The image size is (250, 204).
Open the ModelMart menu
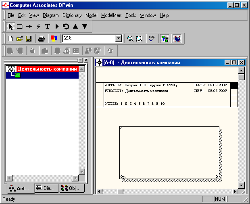click(111, 15)
